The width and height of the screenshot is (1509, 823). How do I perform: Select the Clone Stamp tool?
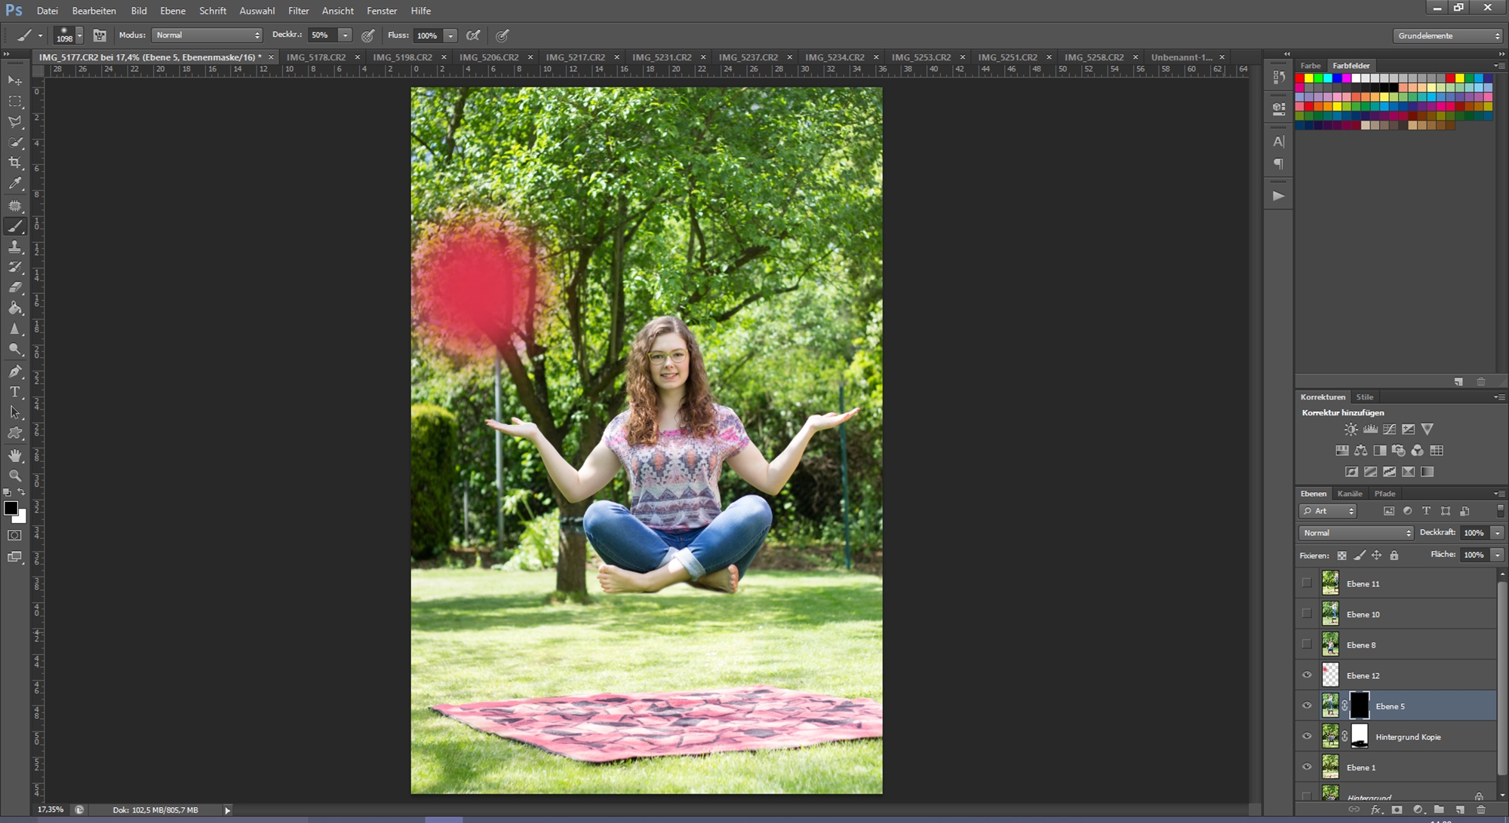[x=15, y=246]
